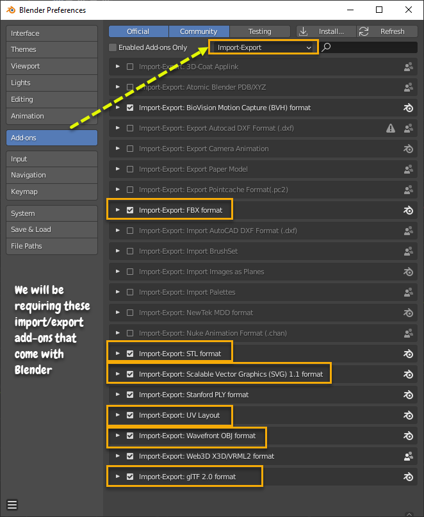Expand the Wavefront OBJ format add-on details
This screenshot has width=424, height=517.
[117, 436]
